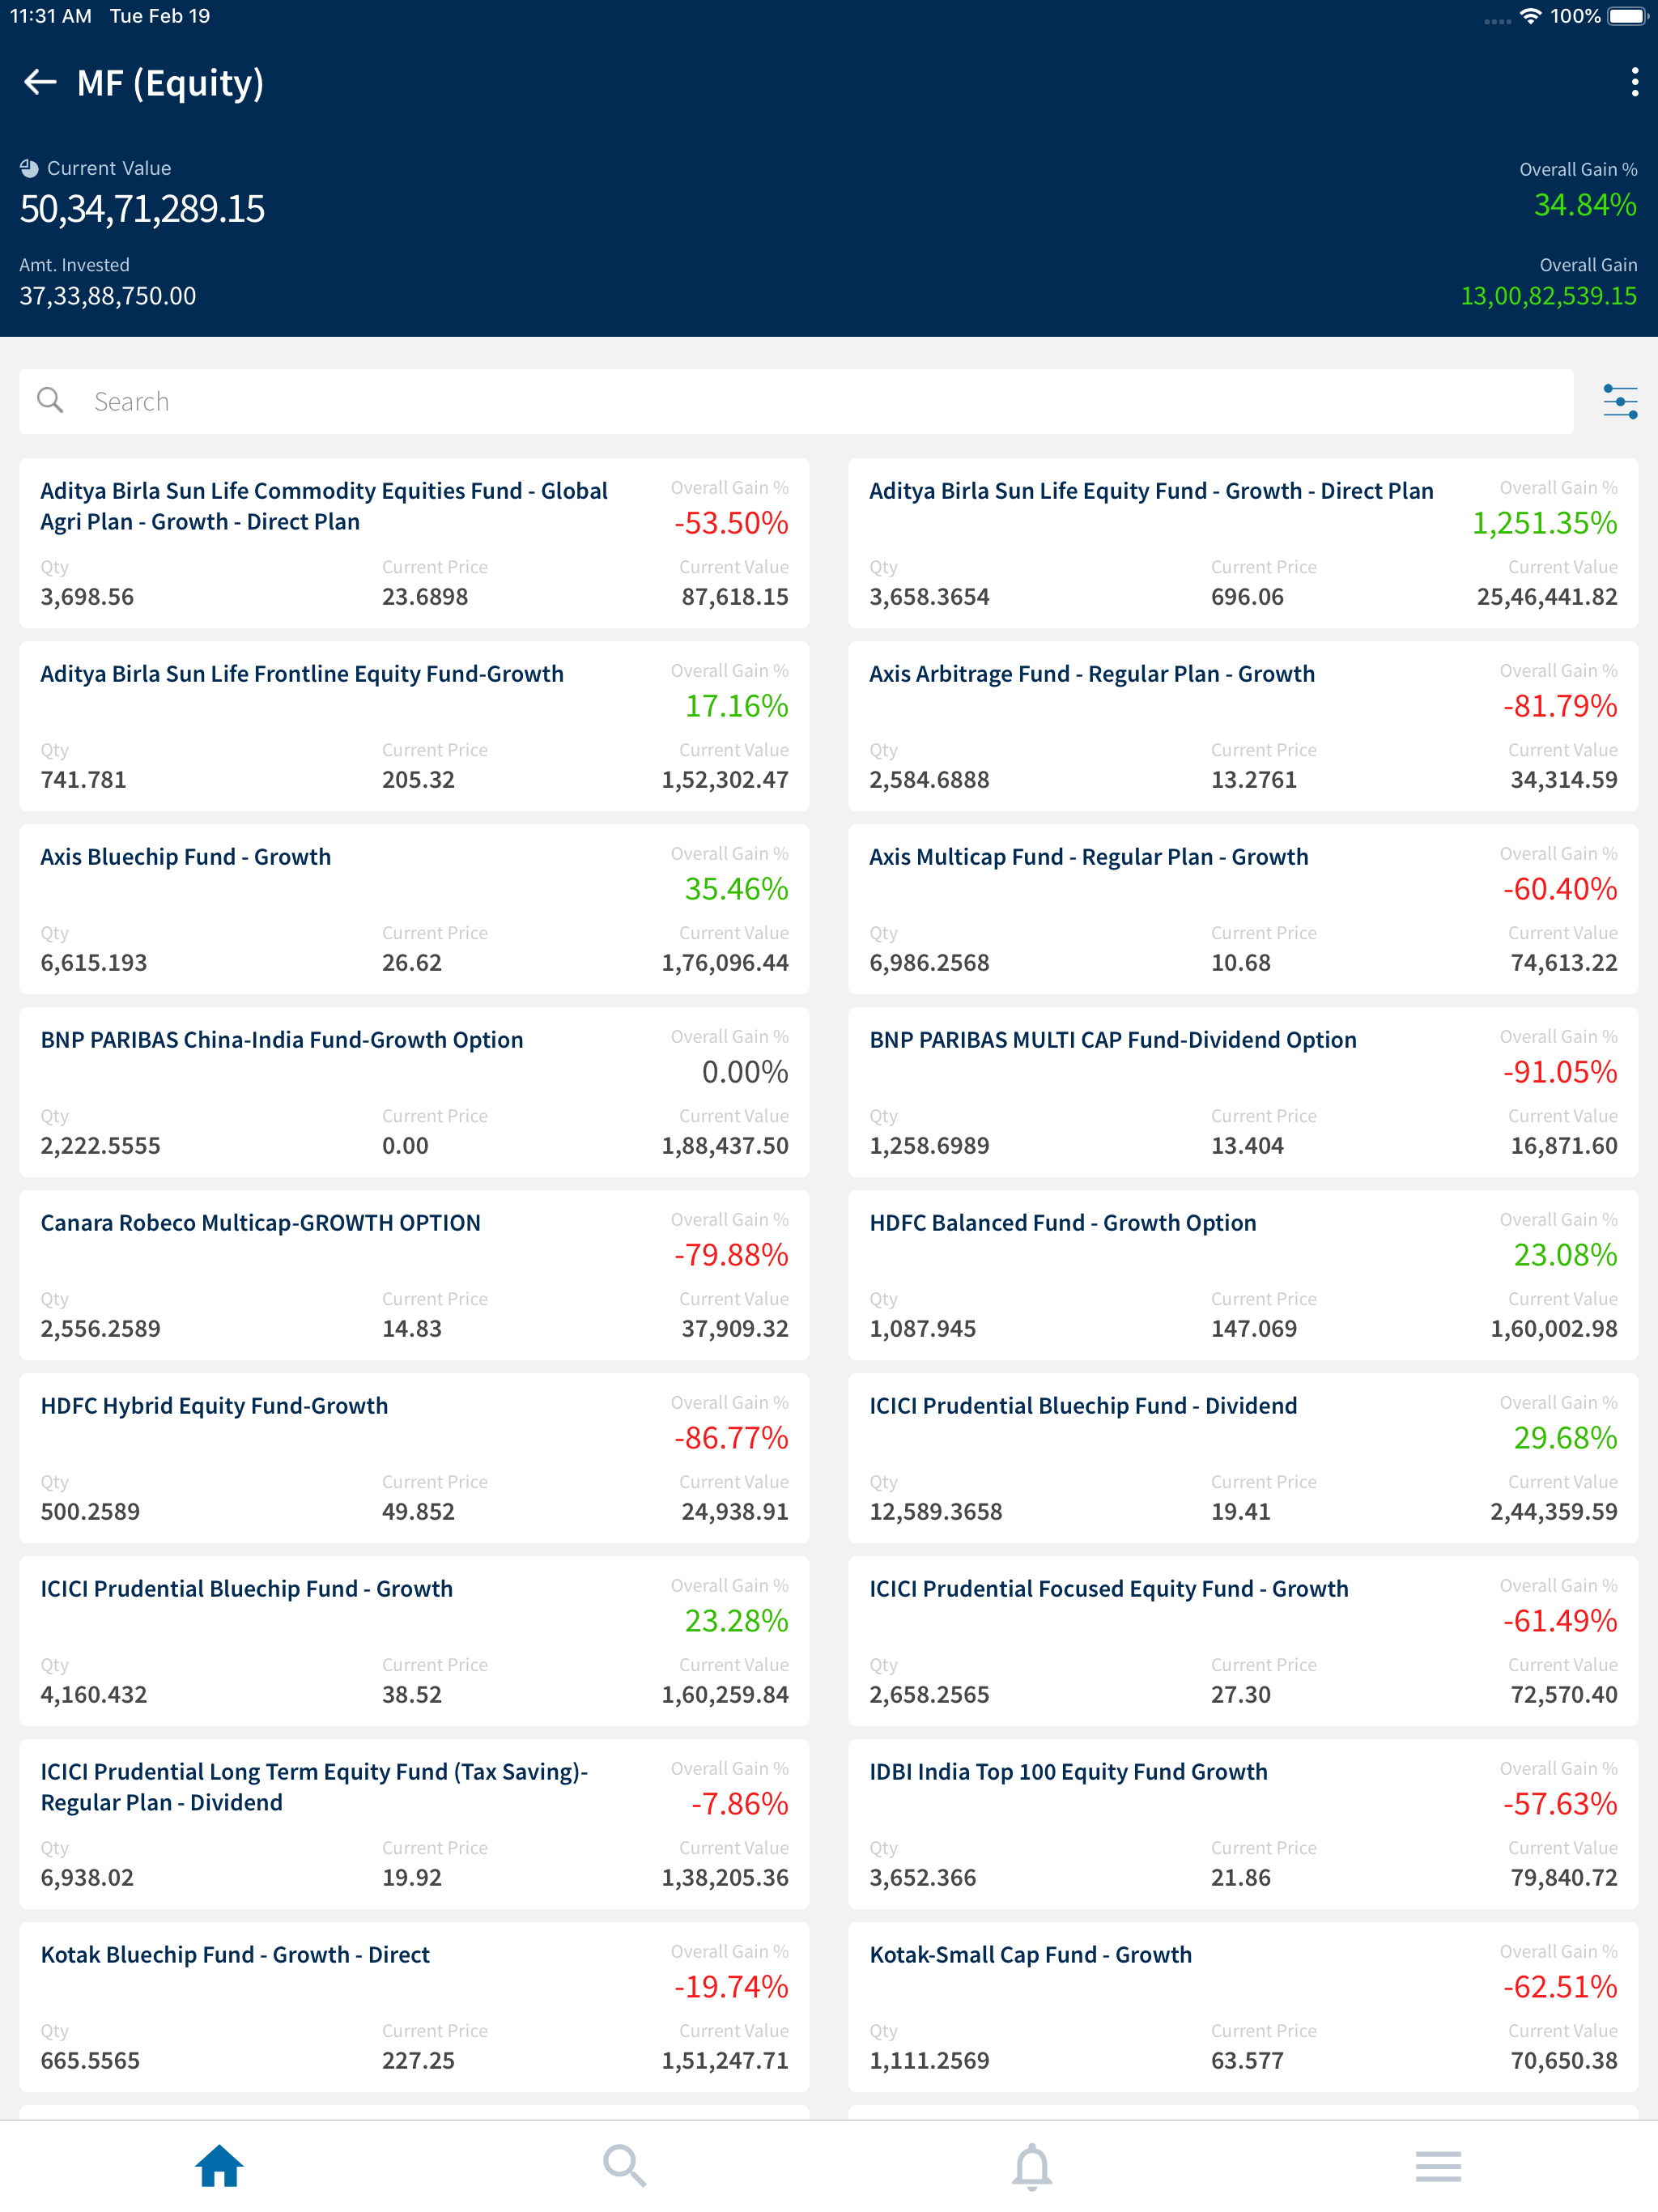This screenshot has height=2212, width=1658.
Task: Open BNP PARIBAS China-India Fund-Growth Option
Action: coord(414,1092)
